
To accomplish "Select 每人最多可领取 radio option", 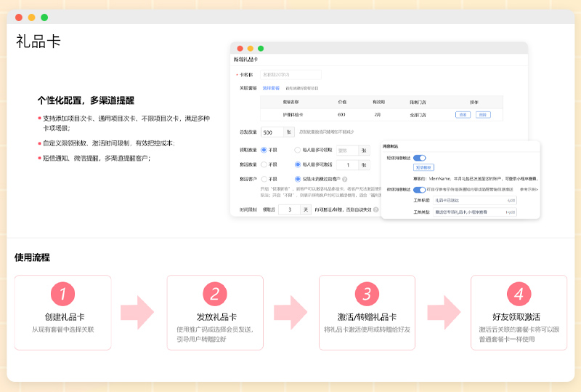I will click(x=297, y=150).
